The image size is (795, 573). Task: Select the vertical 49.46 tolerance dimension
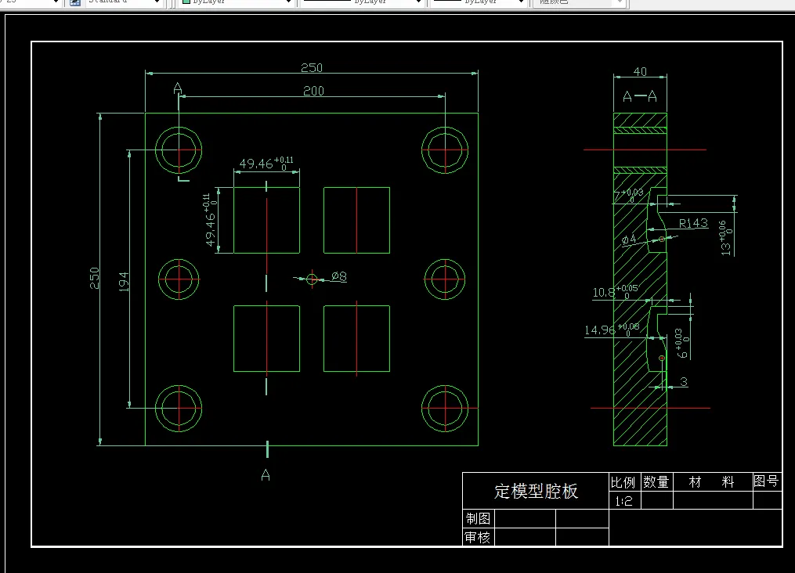210,220
